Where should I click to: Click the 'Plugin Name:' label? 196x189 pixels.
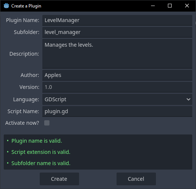(x=22, y=20)
